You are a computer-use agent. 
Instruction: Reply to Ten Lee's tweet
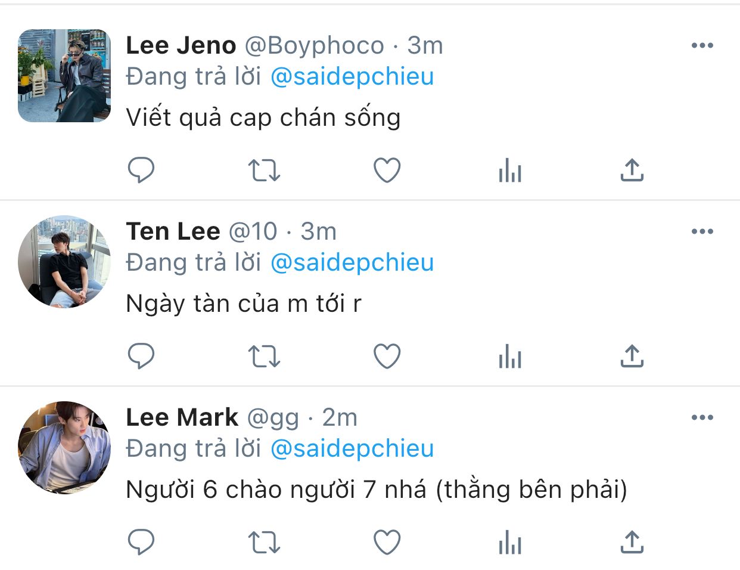click(141, 357)
